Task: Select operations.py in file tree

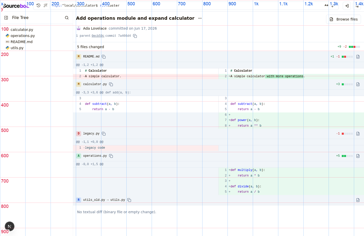Action: pos(23,36)
